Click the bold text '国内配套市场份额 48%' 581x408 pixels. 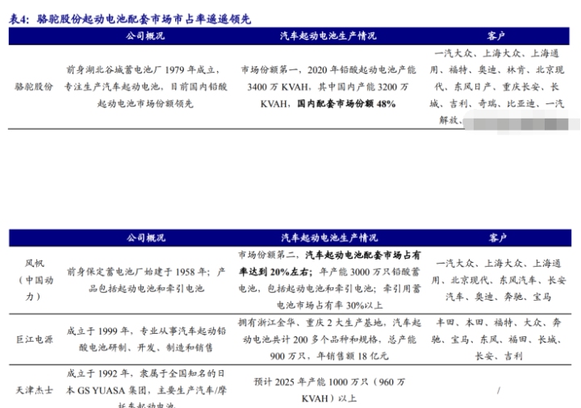(346, 104)
